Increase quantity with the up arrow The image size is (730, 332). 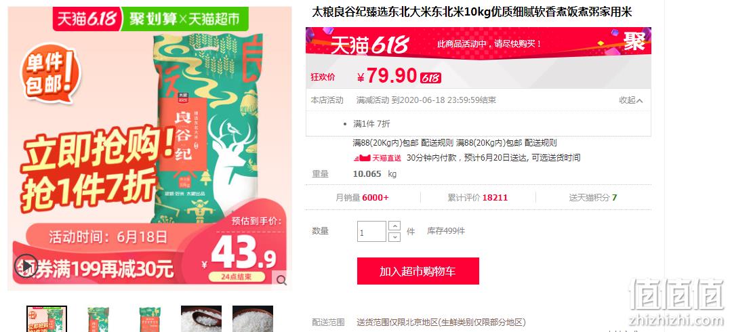coord(394,226)
